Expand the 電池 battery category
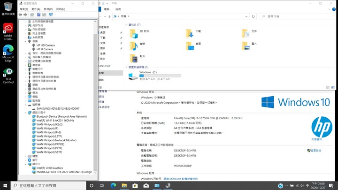The image size is (338, 190). tap(25, 92)
